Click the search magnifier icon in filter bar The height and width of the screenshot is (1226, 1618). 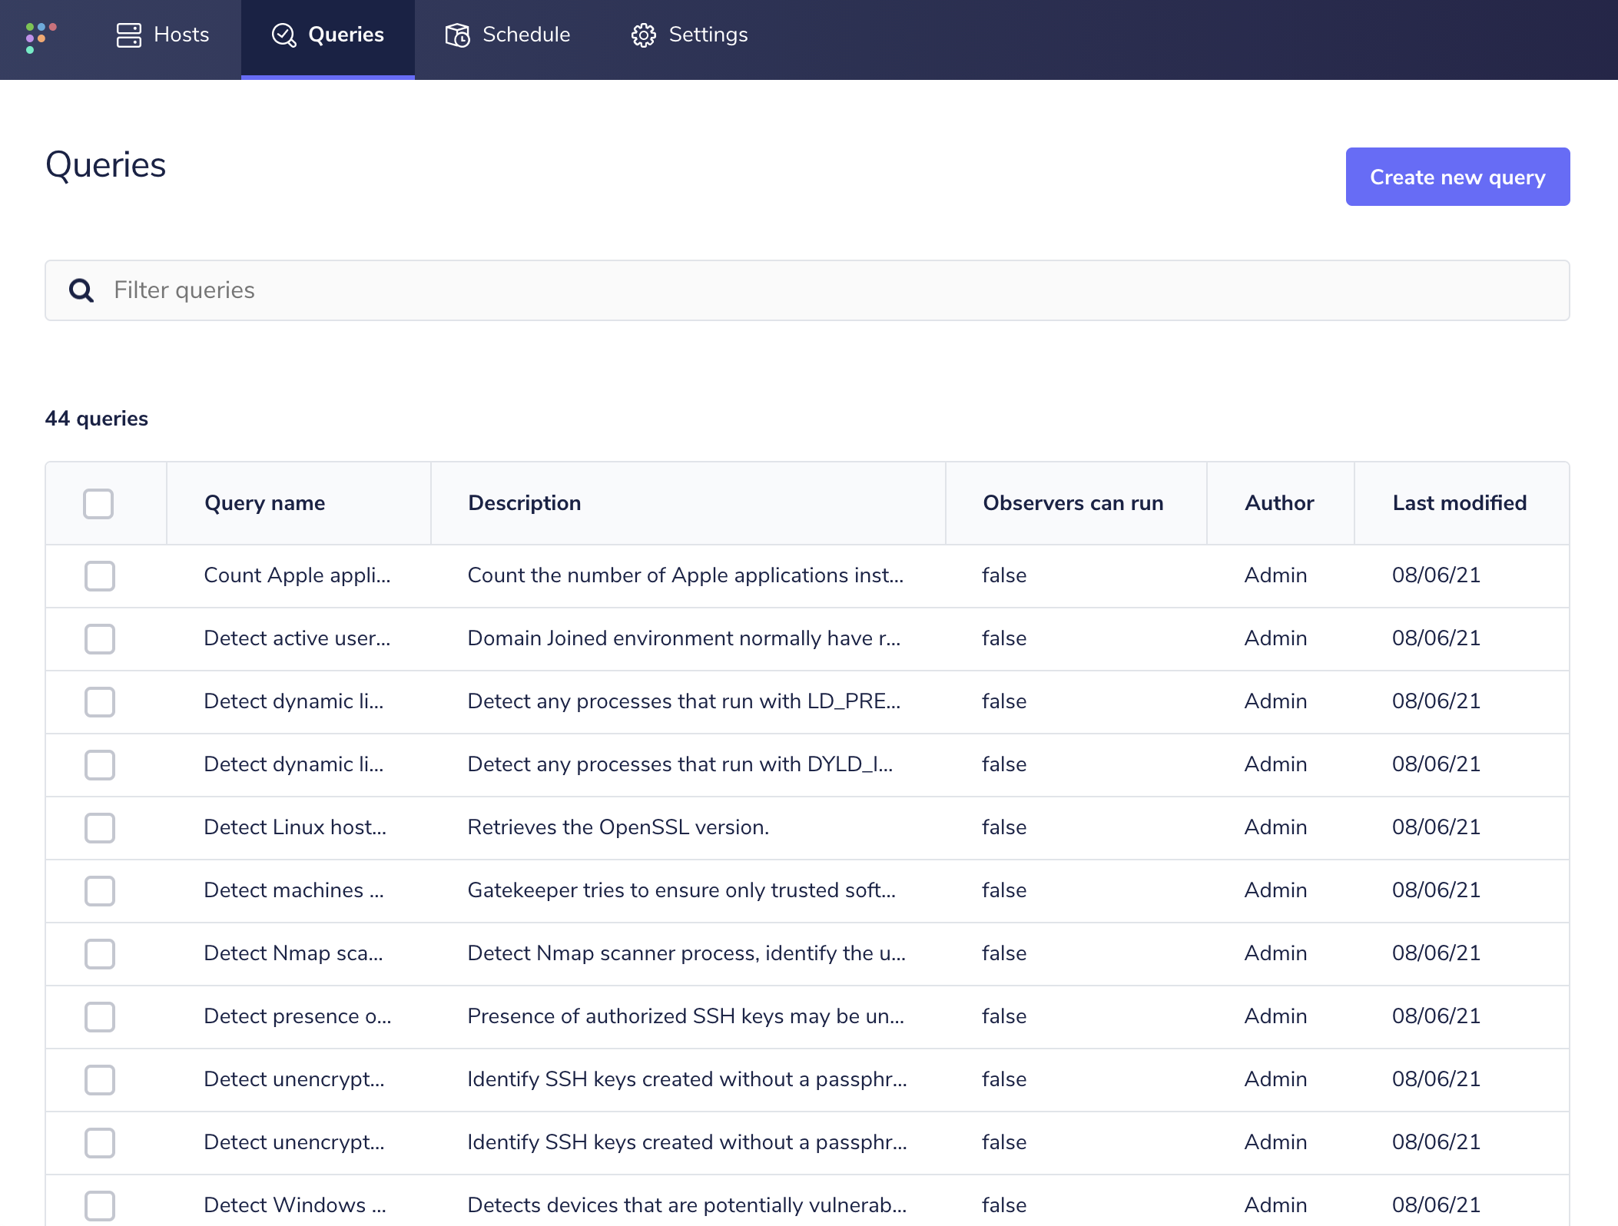[81, 290]
